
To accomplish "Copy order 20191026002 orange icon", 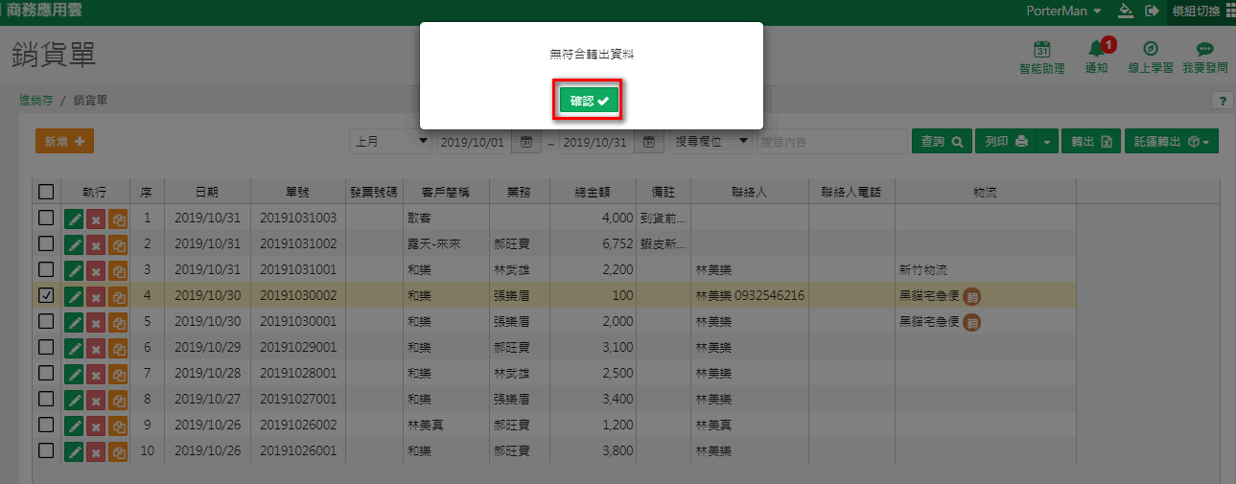I will (118, 425).
